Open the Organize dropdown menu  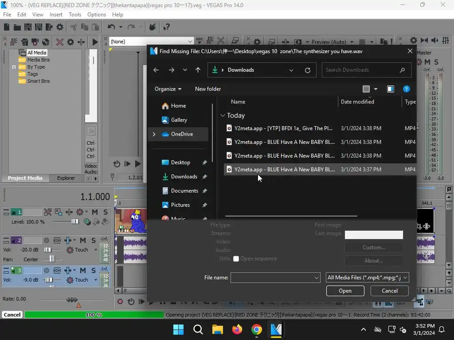pos(168,89)
